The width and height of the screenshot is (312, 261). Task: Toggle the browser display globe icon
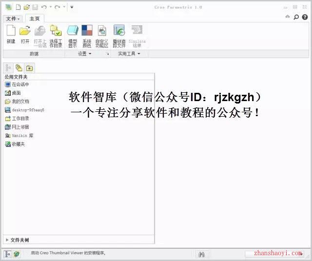pyautogui.click(x=17, y=254)
